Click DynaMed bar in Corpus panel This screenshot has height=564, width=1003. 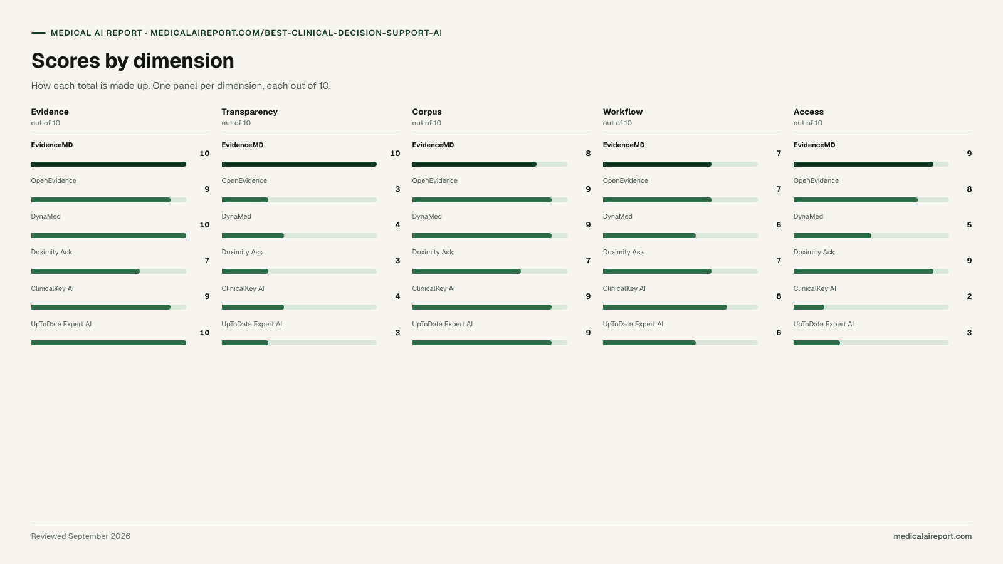(x=490, y=236)
